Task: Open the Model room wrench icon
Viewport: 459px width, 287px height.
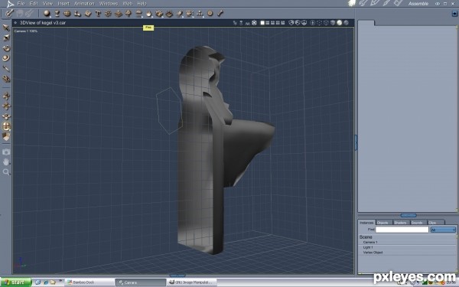Action: [363, 3]
